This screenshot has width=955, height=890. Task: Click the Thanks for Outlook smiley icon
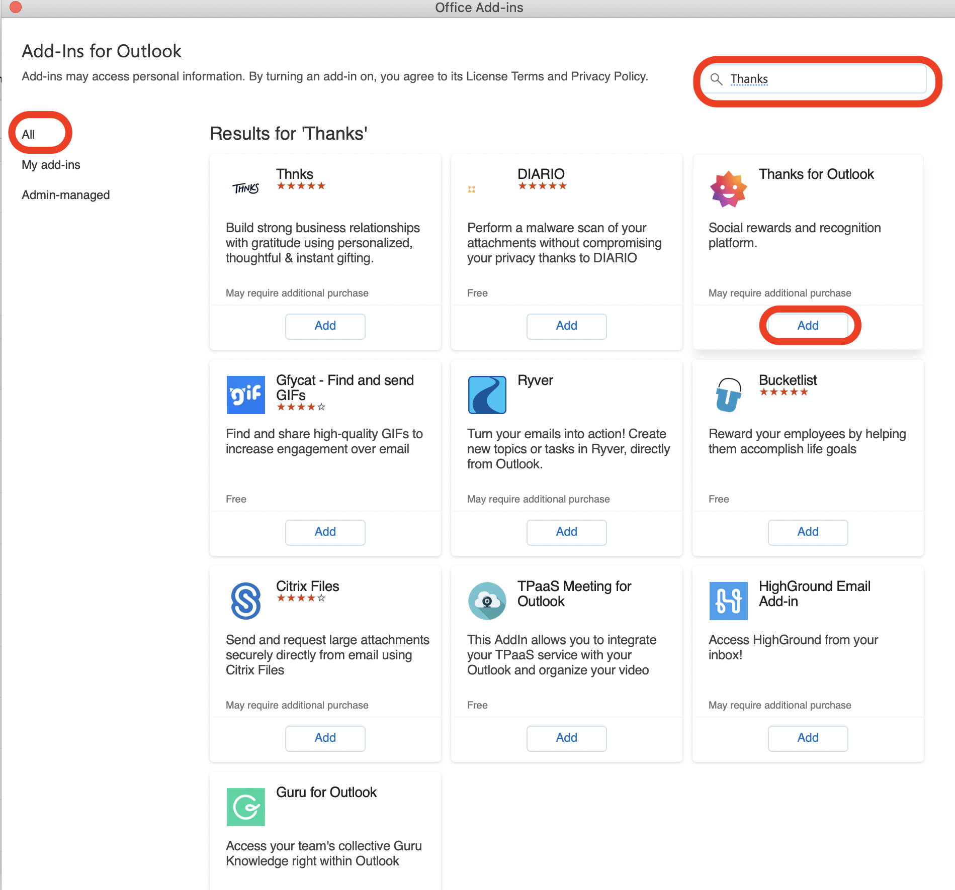(728, 189)
